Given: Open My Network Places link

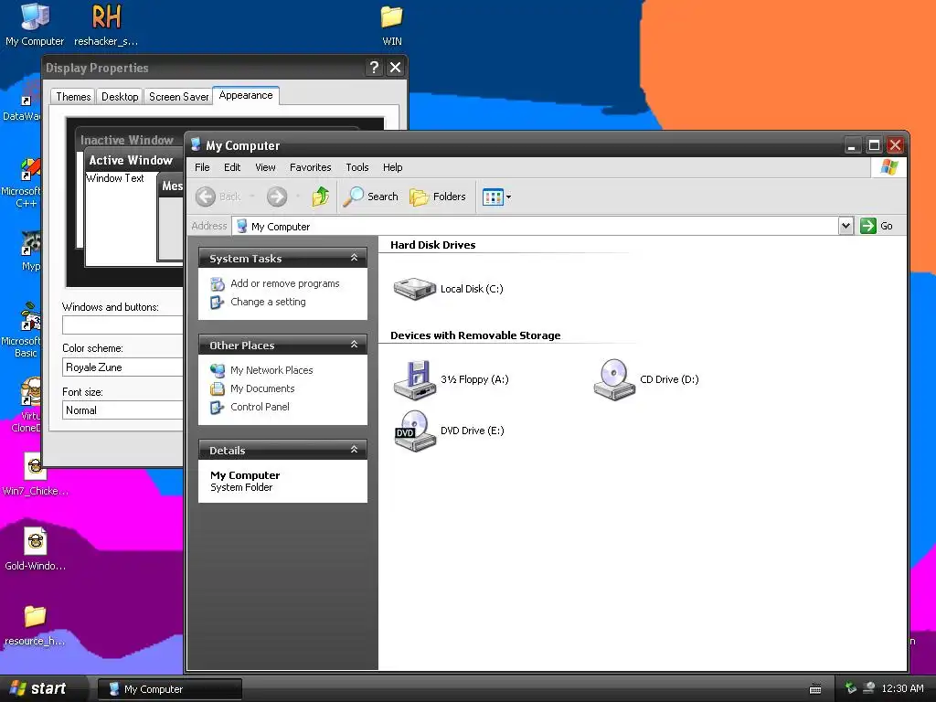Looking at the screenshot, I should pyautogui.click(x=271, y=370).
